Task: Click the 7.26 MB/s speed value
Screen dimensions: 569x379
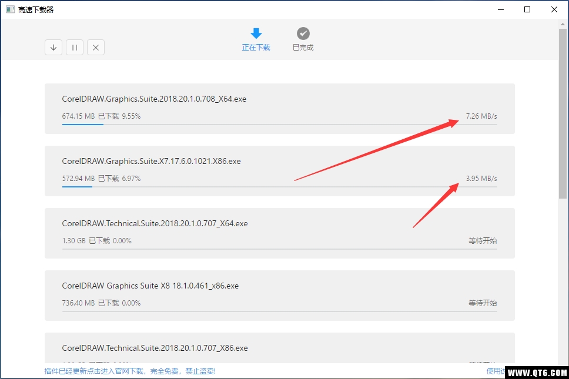Action: point(481,116)
